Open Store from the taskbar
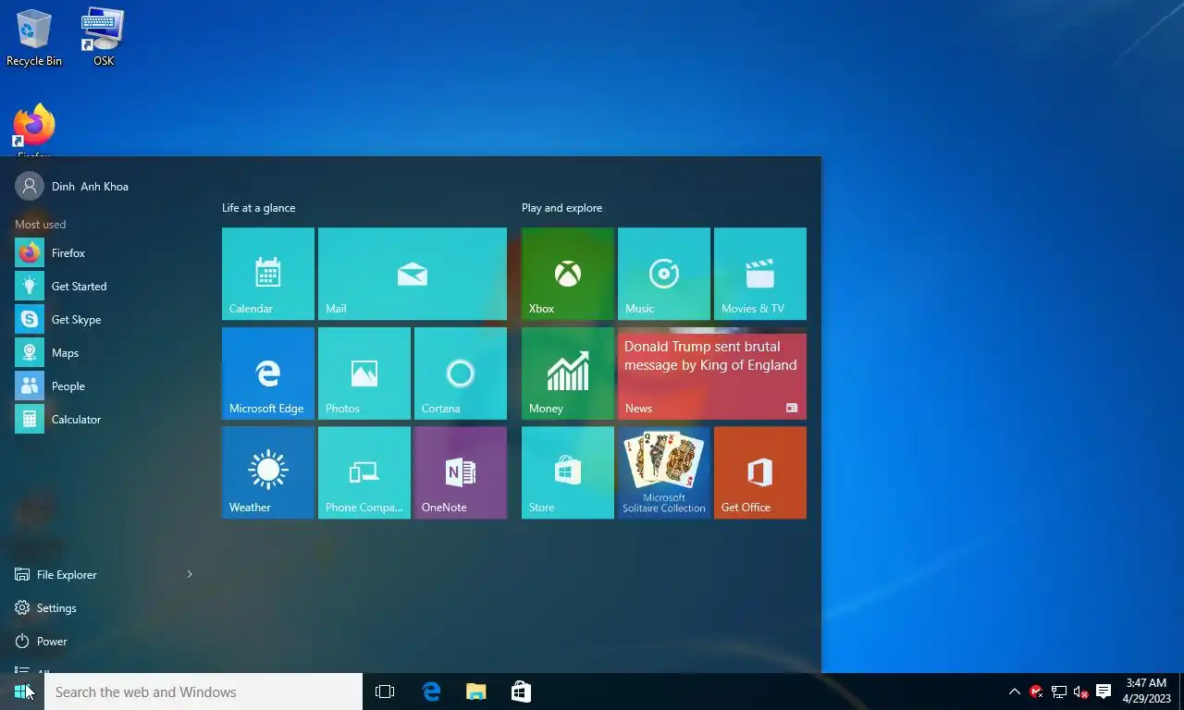1184x710 pixels. 521,692
